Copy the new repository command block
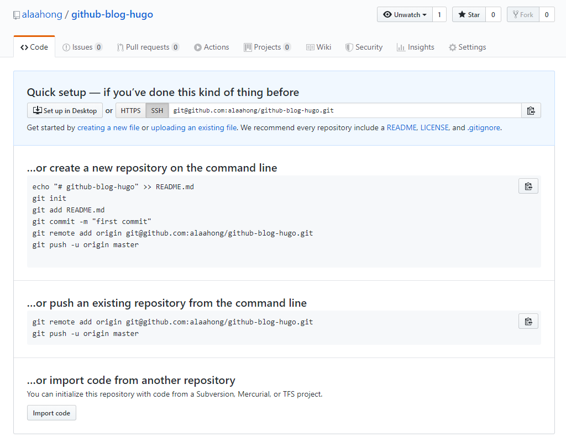This screenshot has width=566, height=443. (528, 186)
